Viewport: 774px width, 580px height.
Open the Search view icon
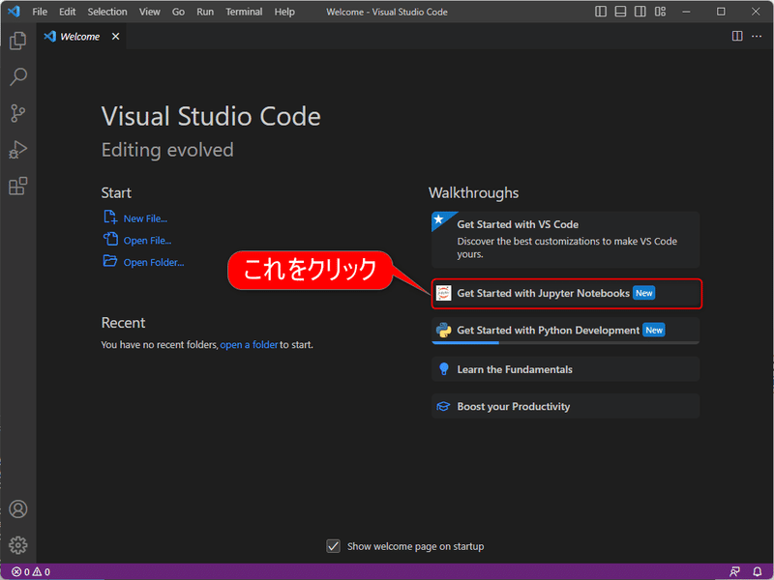[x=17, y=77]
